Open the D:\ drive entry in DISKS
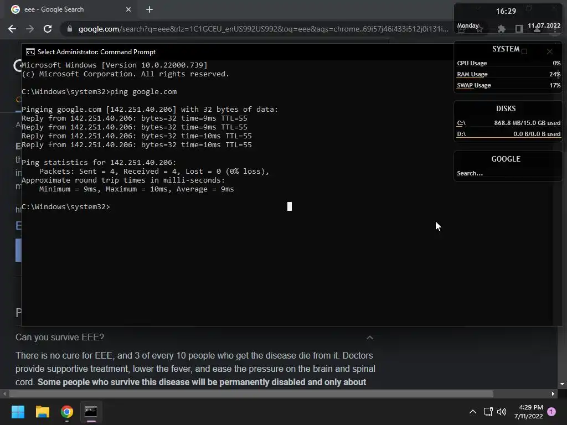567x425 pixels. [508, 134]
